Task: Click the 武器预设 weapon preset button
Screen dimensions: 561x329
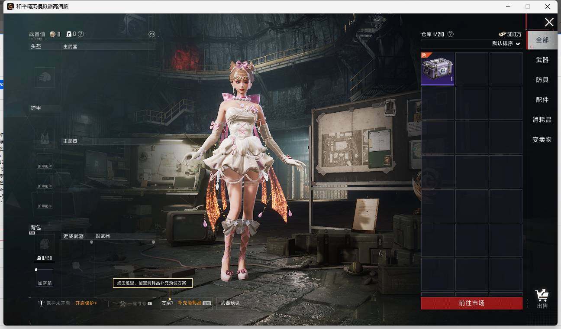Action: tap(230, 303)
